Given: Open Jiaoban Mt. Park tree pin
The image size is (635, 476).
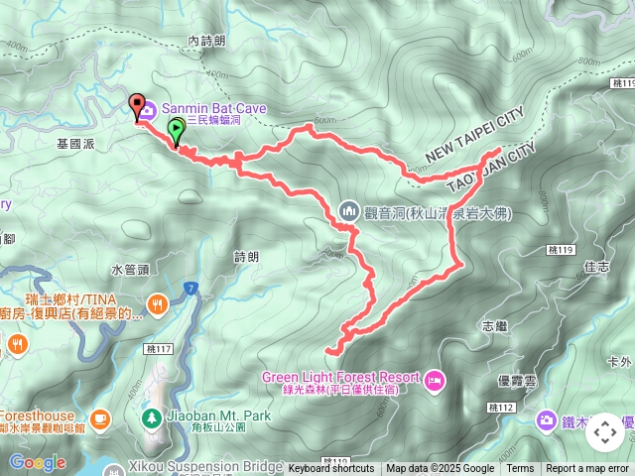Looking at the screenshot, I should 152,417.
